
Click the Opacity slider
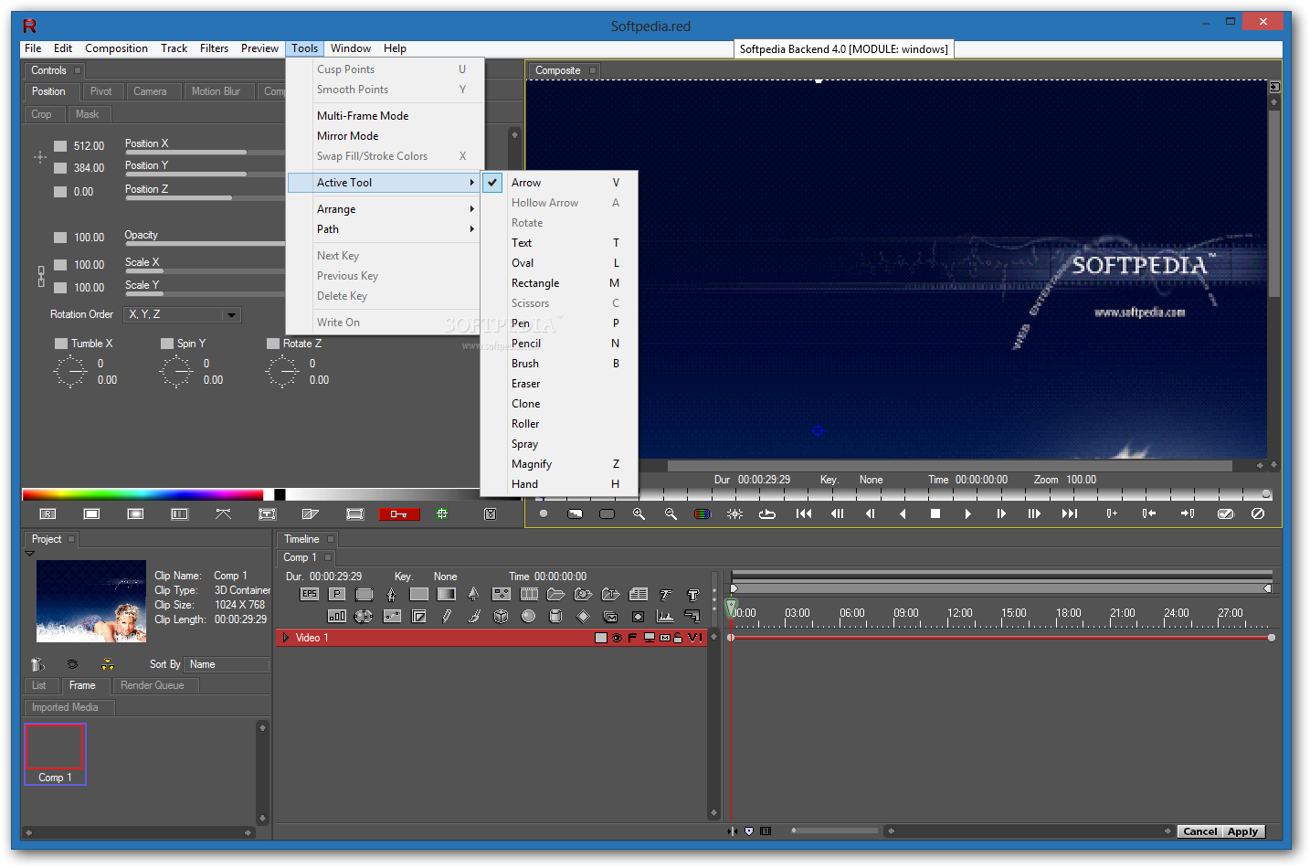[x=204, y=244]
